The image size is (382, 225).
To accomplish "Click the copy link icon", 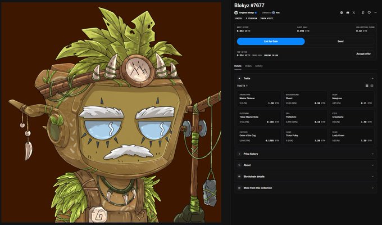I will pos(363,13).
